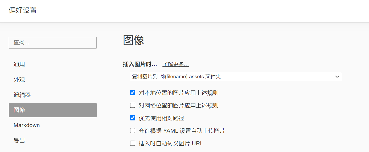
Task: Switch to the 外观 settings section
Action: [x=19, y=80]
